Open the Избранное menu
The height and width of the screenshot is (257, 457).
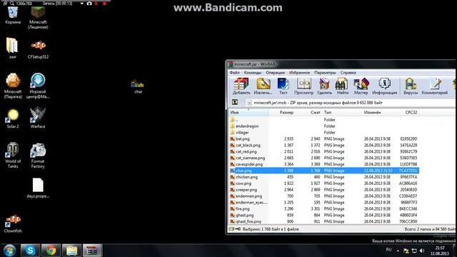click(x=299, y=73)
